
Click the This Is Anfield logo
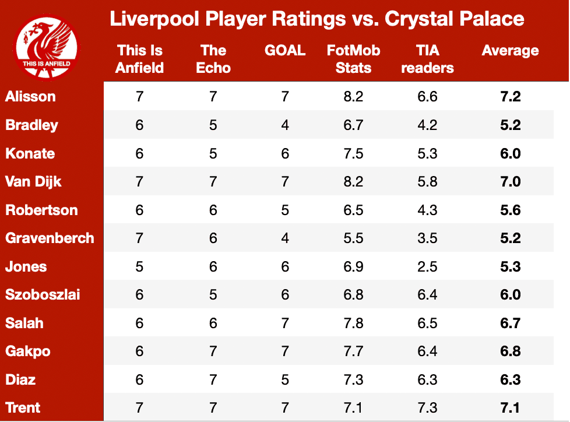(47, 47)
